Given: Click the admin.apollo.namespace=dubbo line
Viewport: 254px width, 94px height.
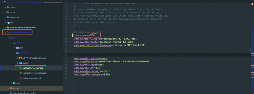Looking at the screenshot, I should coord(92,74).
